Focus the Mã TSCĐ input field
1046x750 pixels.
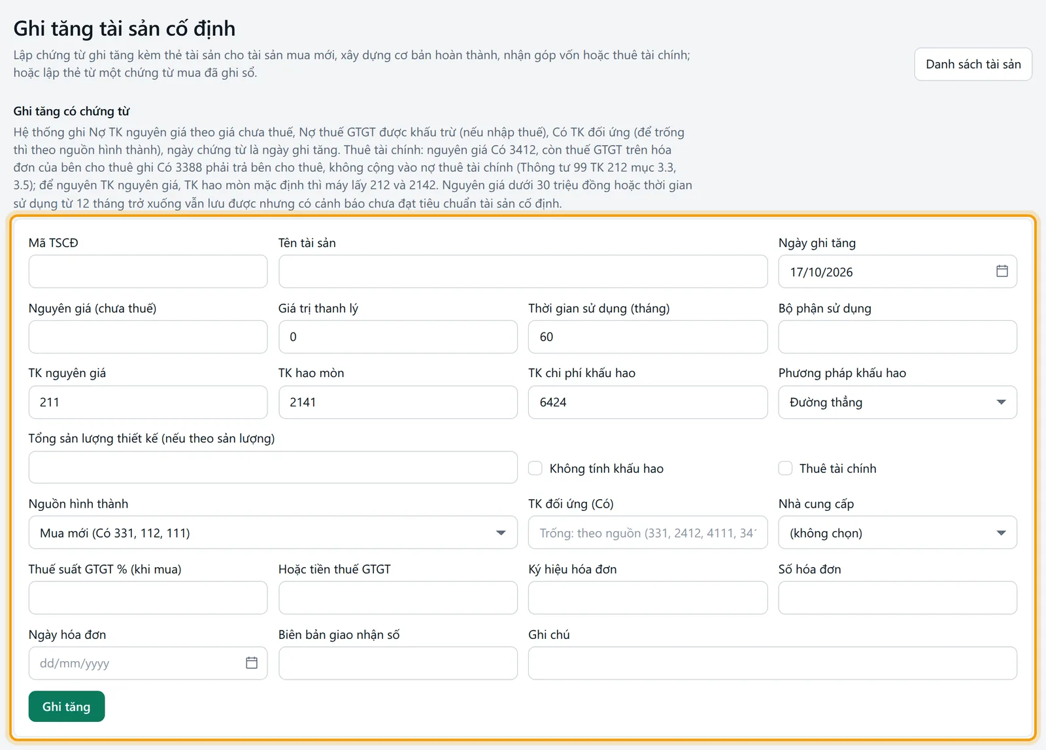tap(148, 272)
